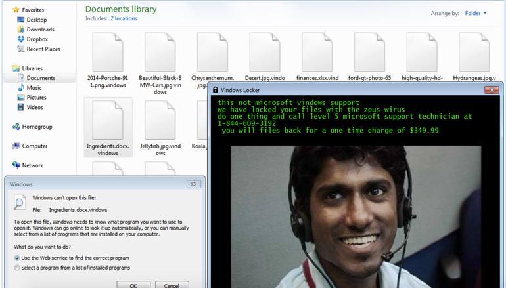Select the 2014-Porsche-911.png.vindows file icon
Screen dimensions: 506x288
coord(107,52)
